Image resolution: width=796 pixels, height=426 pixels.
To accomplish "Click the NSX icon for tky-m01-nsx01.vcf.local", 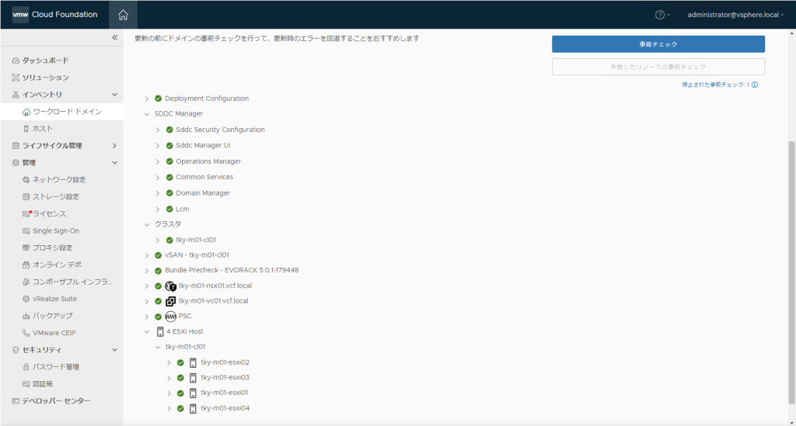I will [170, 286].
